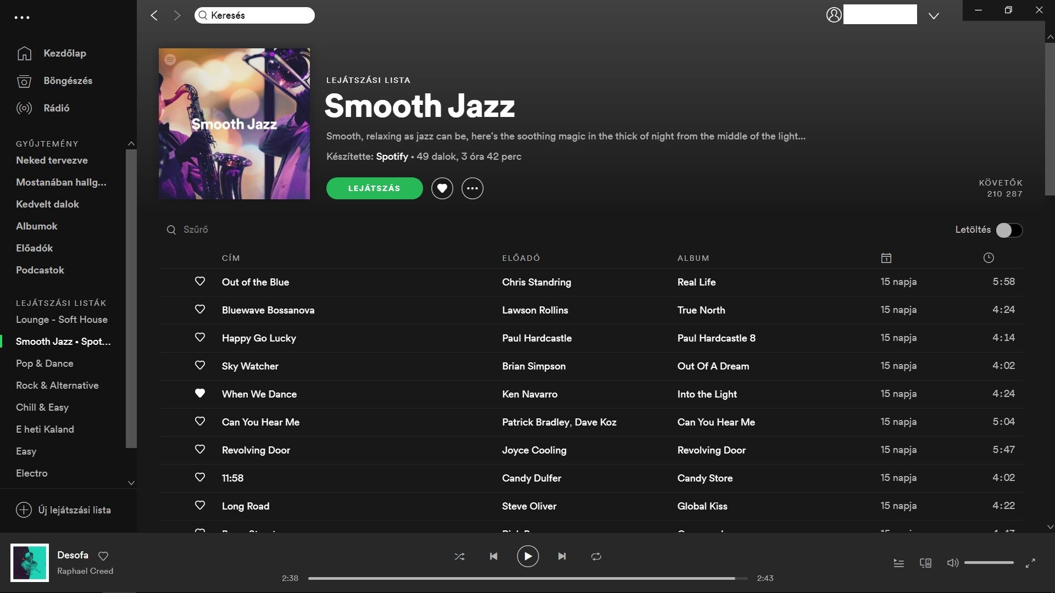Image resolution: width=1055 pixels, height=593 pixels.
Task: Skip to previous track
Action: [x=493, y=556]
